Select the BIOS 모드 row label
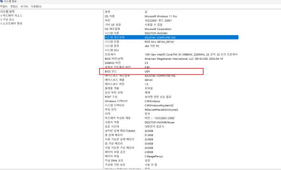The width and height of the screenshot is (281, 170). 111,71
